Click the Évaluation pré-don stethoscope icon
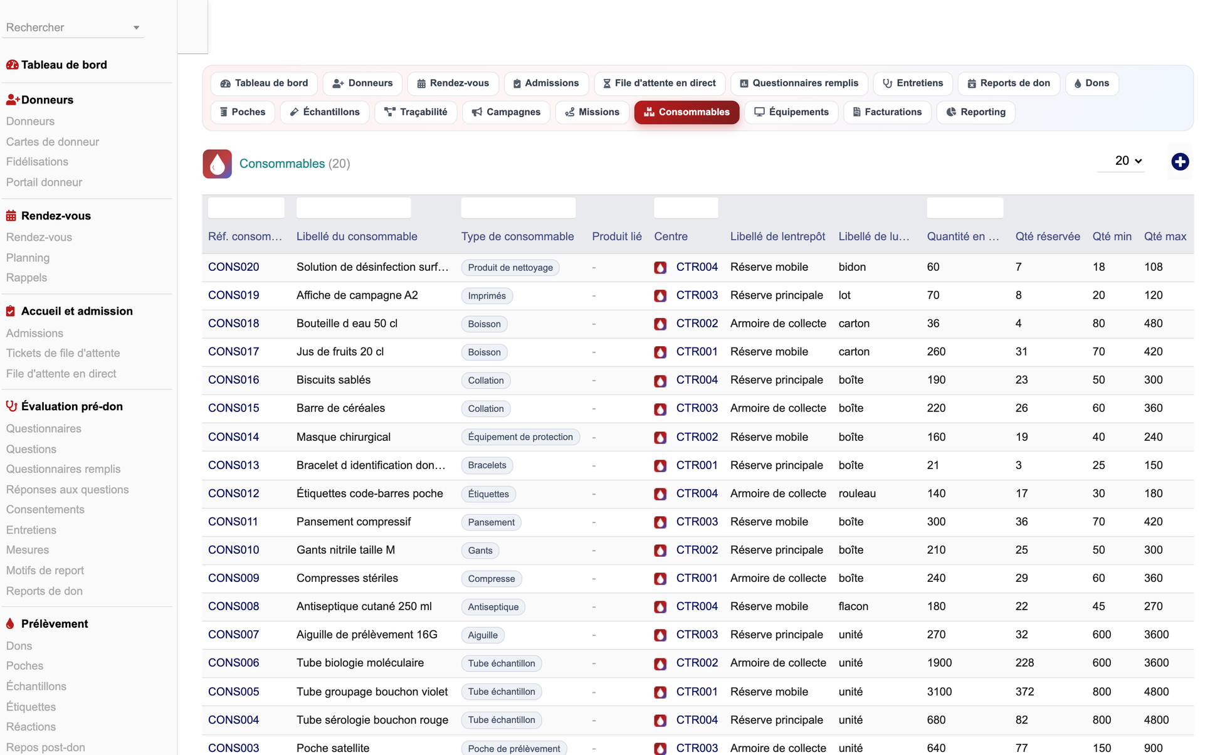The image size is (1220, 755). 11,406
